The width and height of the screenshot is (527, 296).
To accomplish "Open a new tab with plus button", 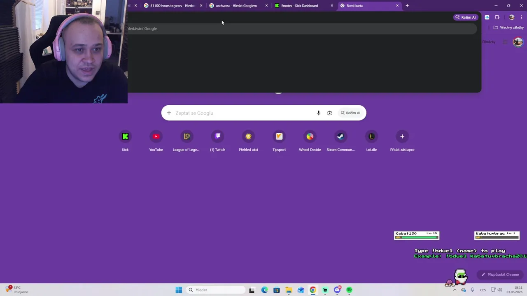I will 407,6.
